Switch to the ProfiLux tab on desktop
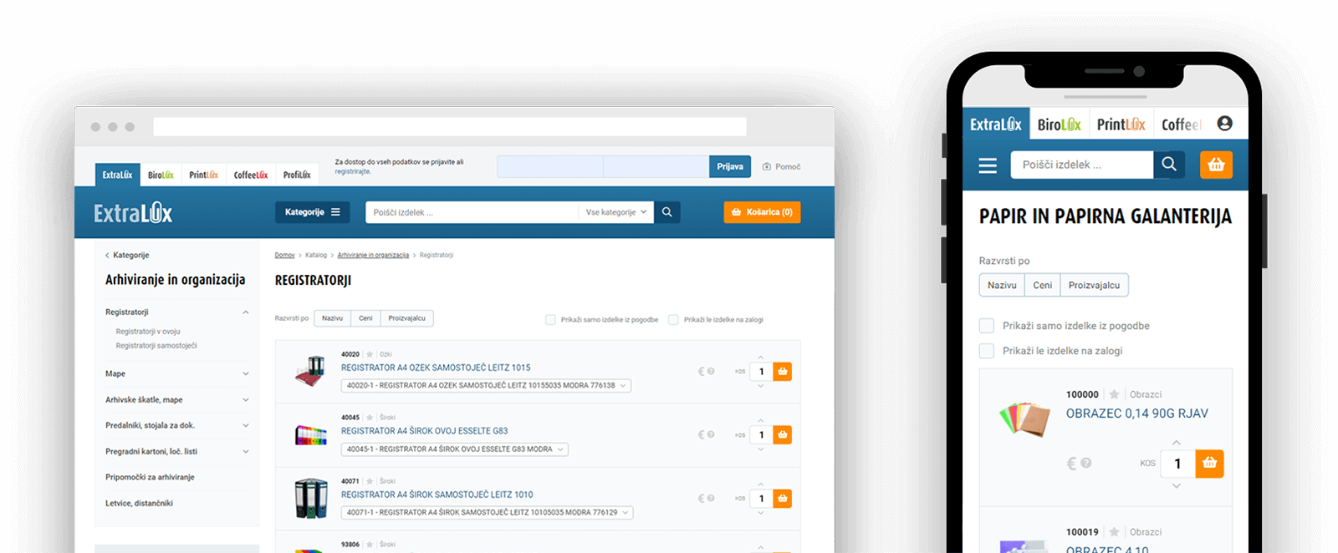The image size is (1338, 553). point(297,175)
